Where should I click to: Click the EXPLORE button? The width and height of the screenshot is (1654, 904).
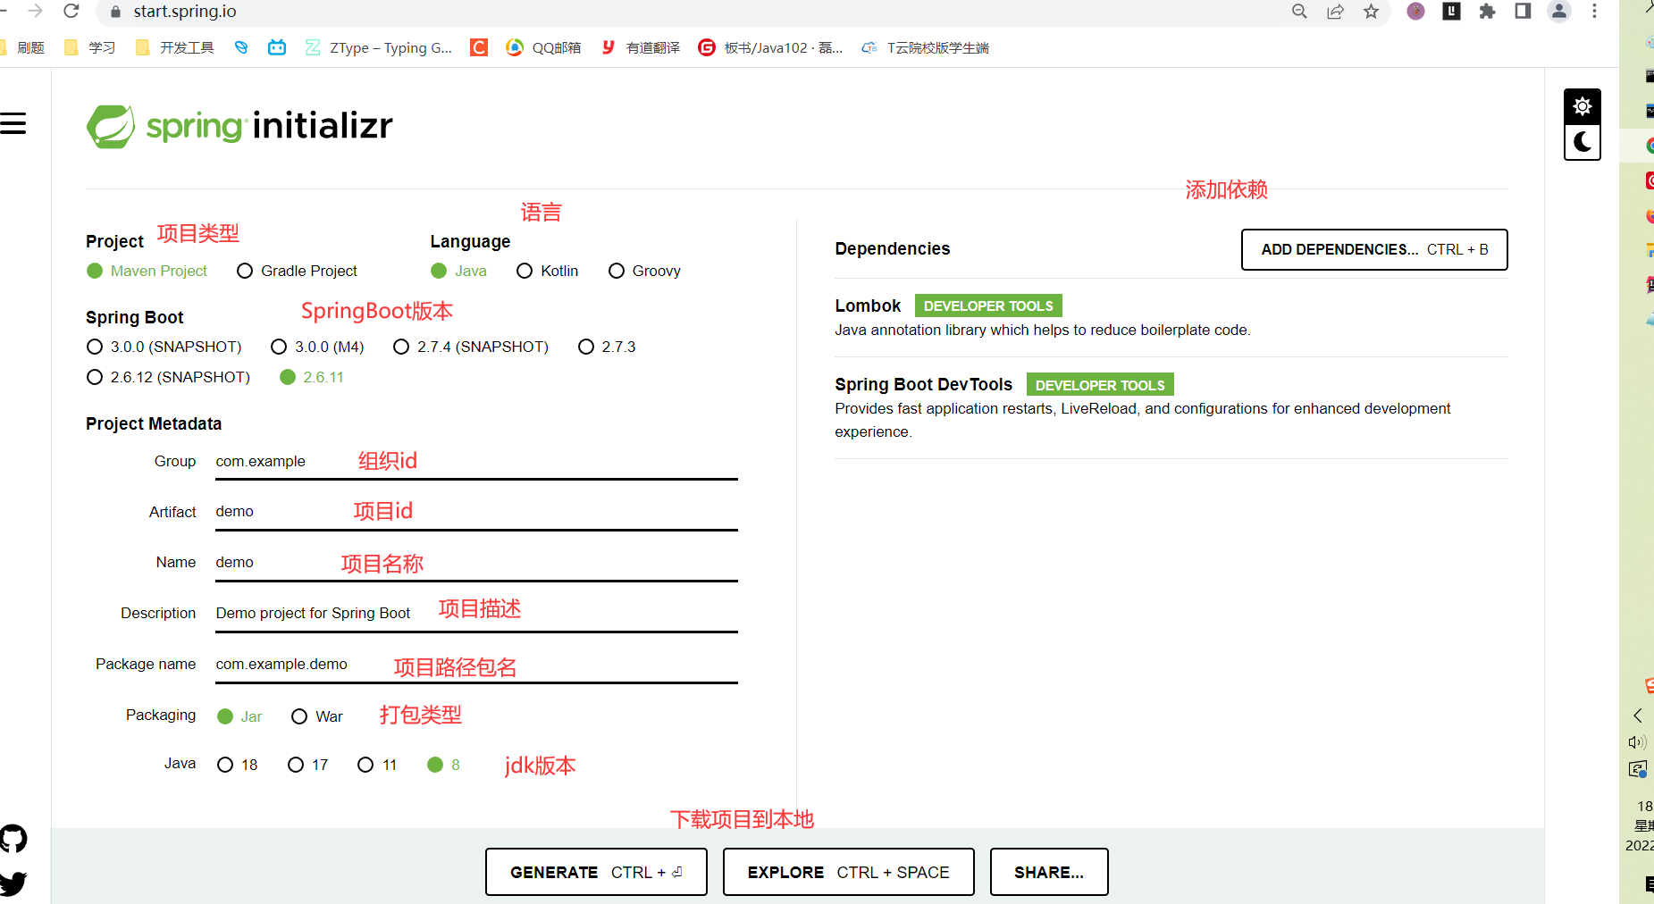[x=848, y=872]
